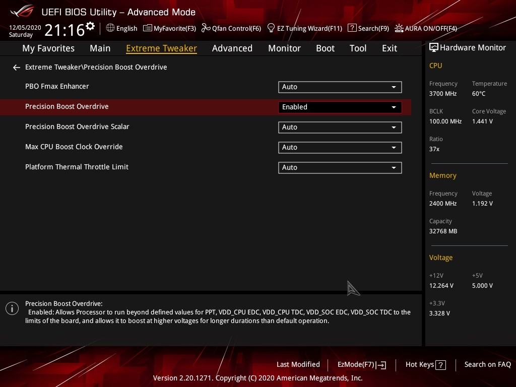Click the Version 2.20.1271 copyright text
This screenshot has width=516, height=387.
point(257,378)
